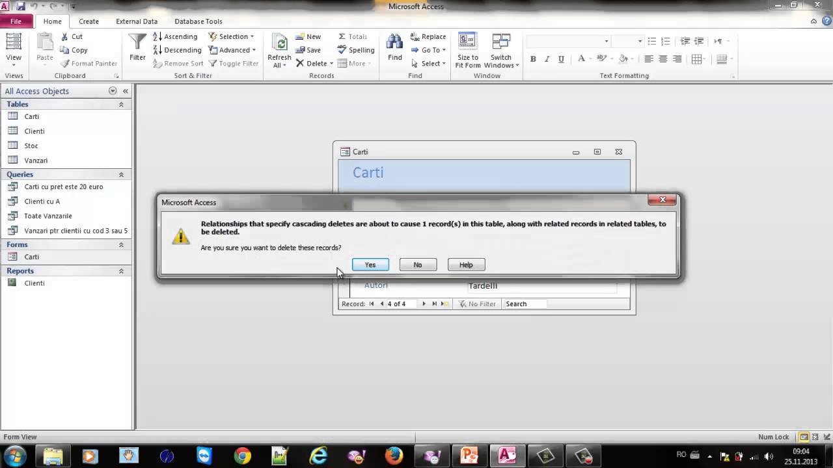833x468 pixels.
Task: Open the Go To dropdown
Action: coord(428,50)
